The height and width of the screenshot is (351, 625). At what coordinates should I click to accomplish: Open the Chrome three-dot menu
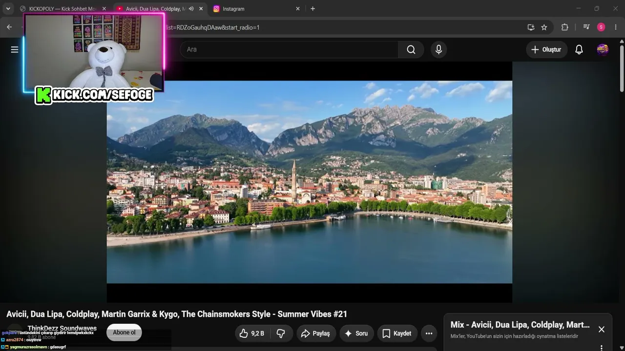(616, 27)
